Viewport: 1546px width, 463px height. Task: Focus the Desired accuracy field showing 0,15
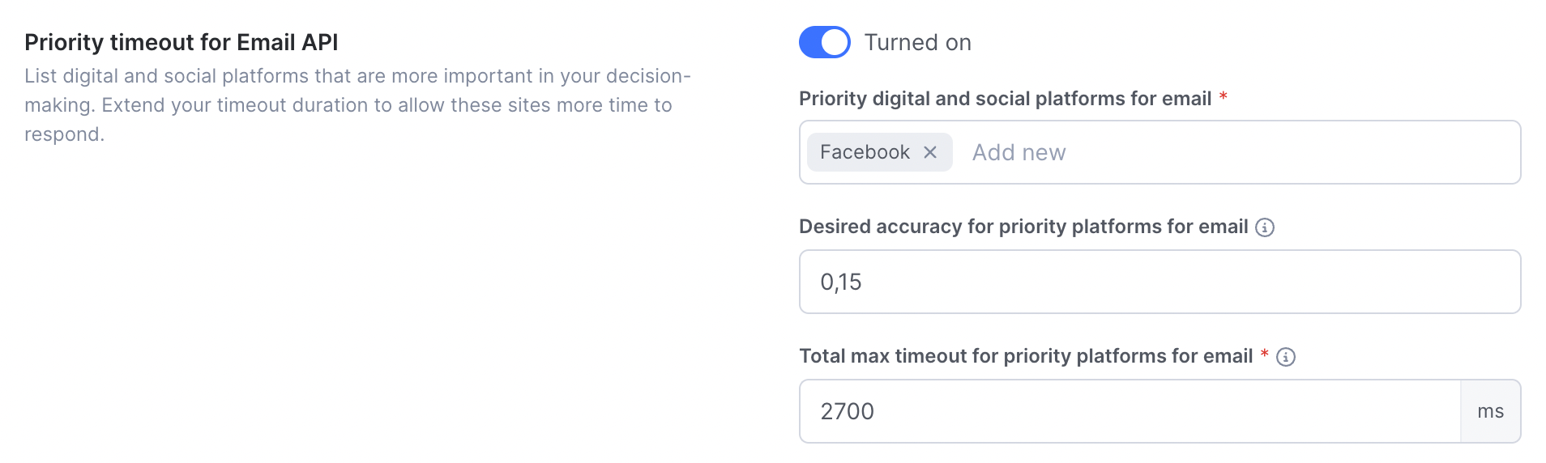(x=1160, y=282)
